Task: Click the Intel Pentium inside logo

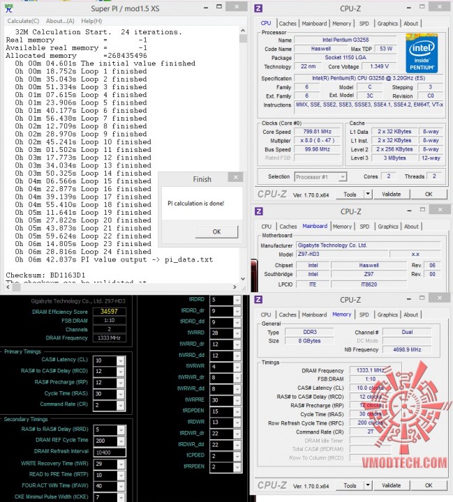Action: point(422,54)
